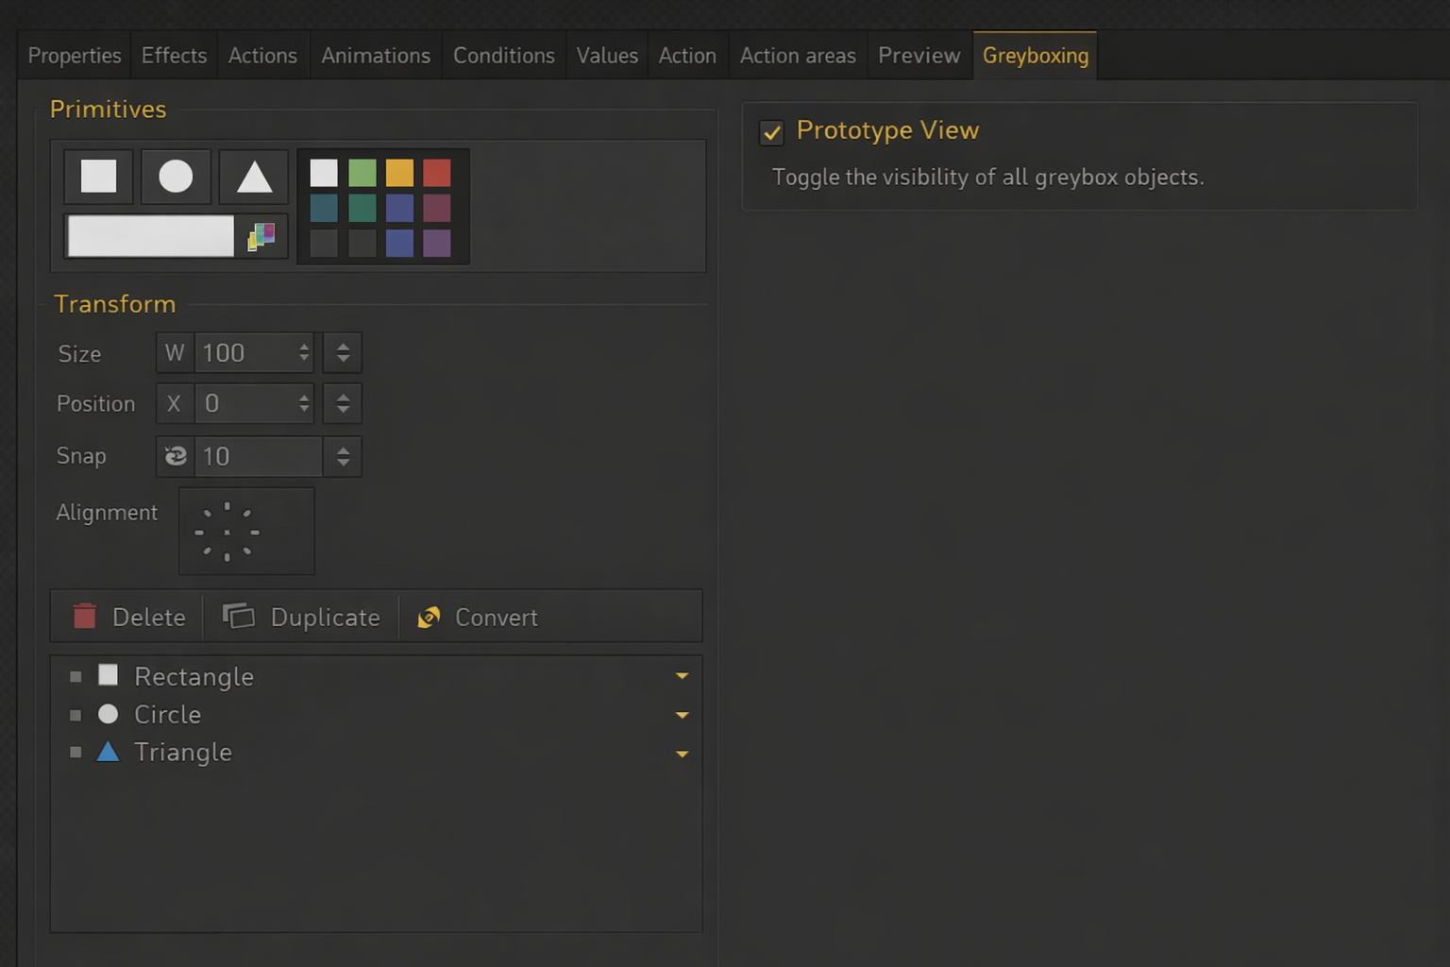The width and height of the screenshot is (1450, 967).
Task: Select the triangle primitive tool
Action: (254, 177)
